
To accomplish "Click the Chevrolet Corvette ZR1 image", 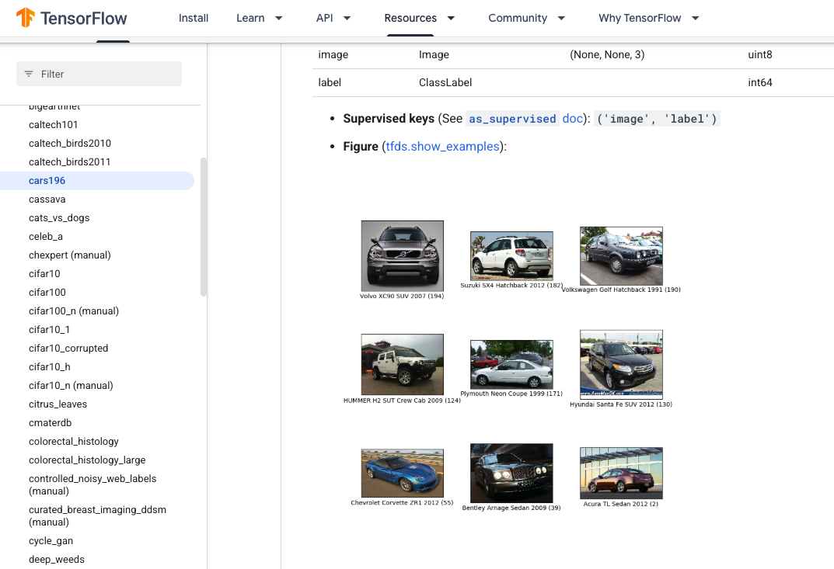I will 402,473.
